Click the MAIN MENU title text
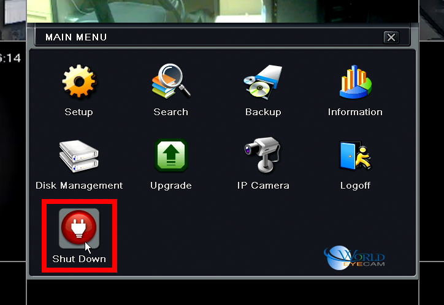444x305 pixels. point(76,37)
